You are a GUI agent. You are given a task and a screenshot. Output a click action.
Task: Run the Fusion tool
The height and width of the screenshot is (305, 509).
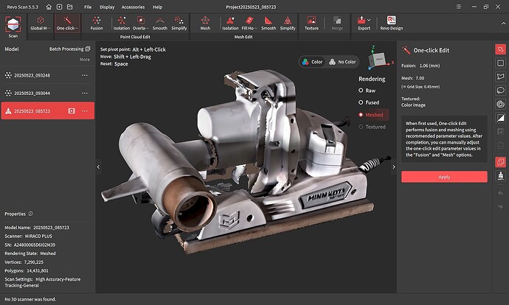[97, 24]
